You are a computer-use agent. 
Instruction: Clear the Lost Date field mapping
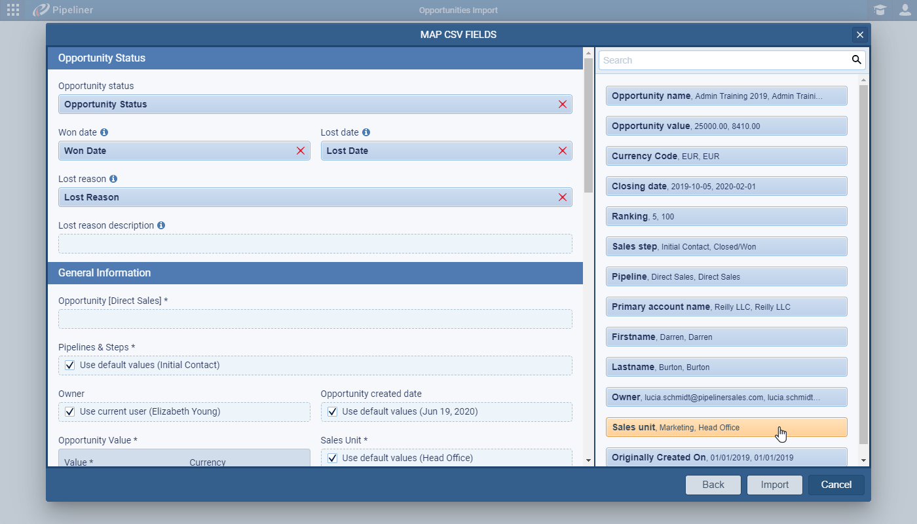[562, 151]
